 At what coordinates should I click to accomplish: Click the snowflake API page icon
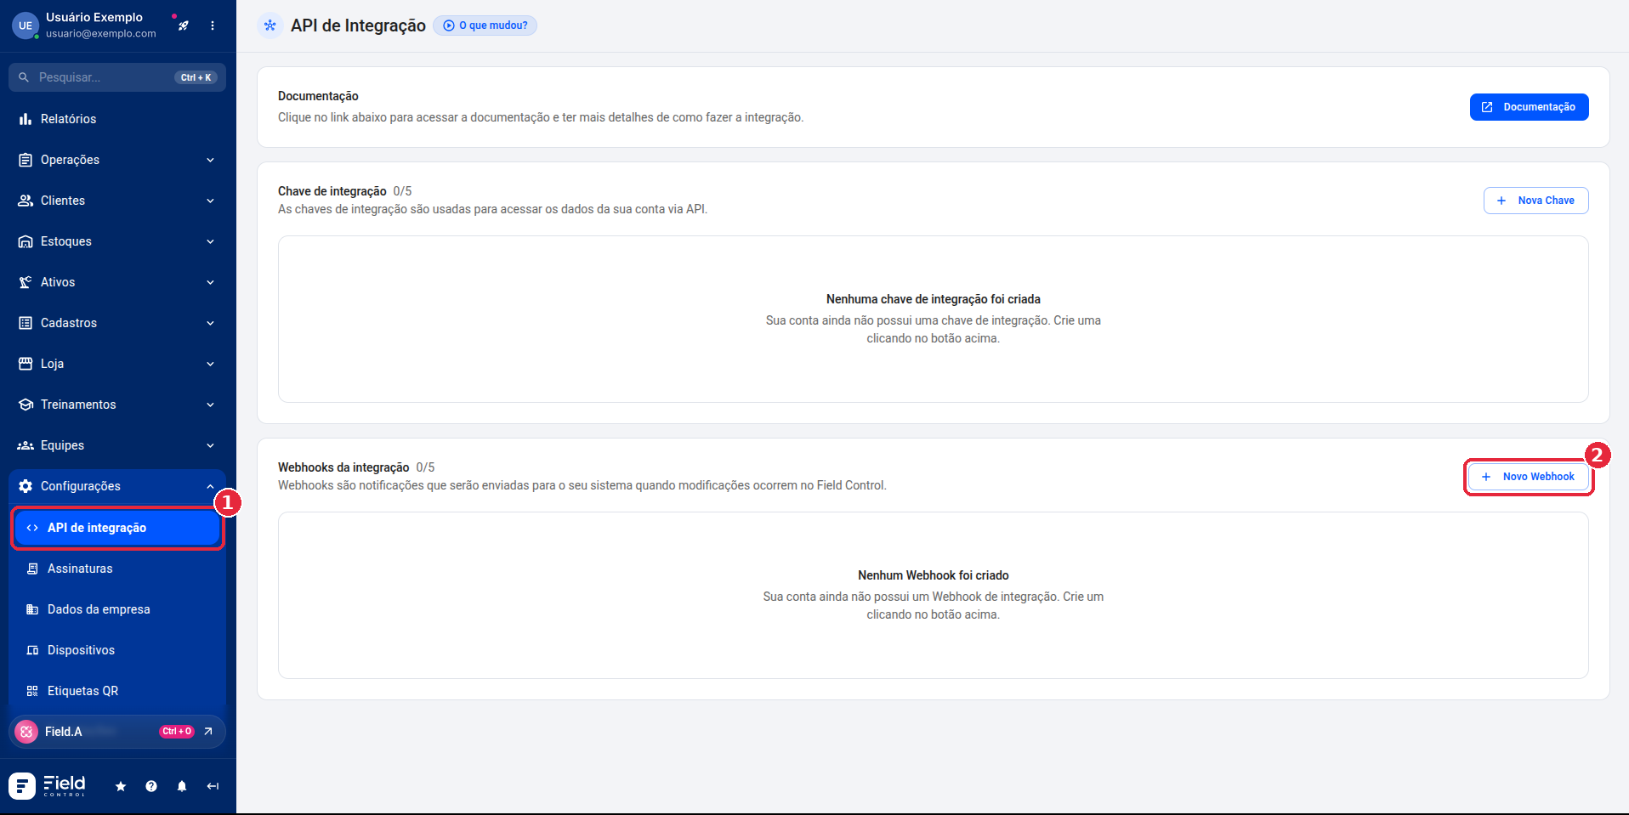[270, 25]
